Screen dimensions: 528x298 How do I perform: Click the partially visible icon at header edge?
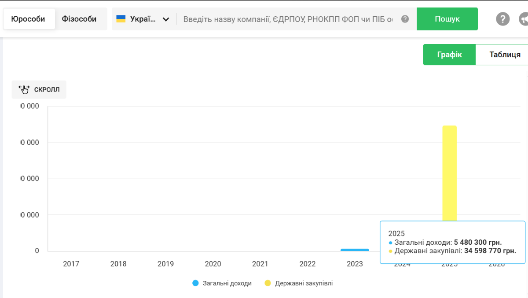click(524, 19)
